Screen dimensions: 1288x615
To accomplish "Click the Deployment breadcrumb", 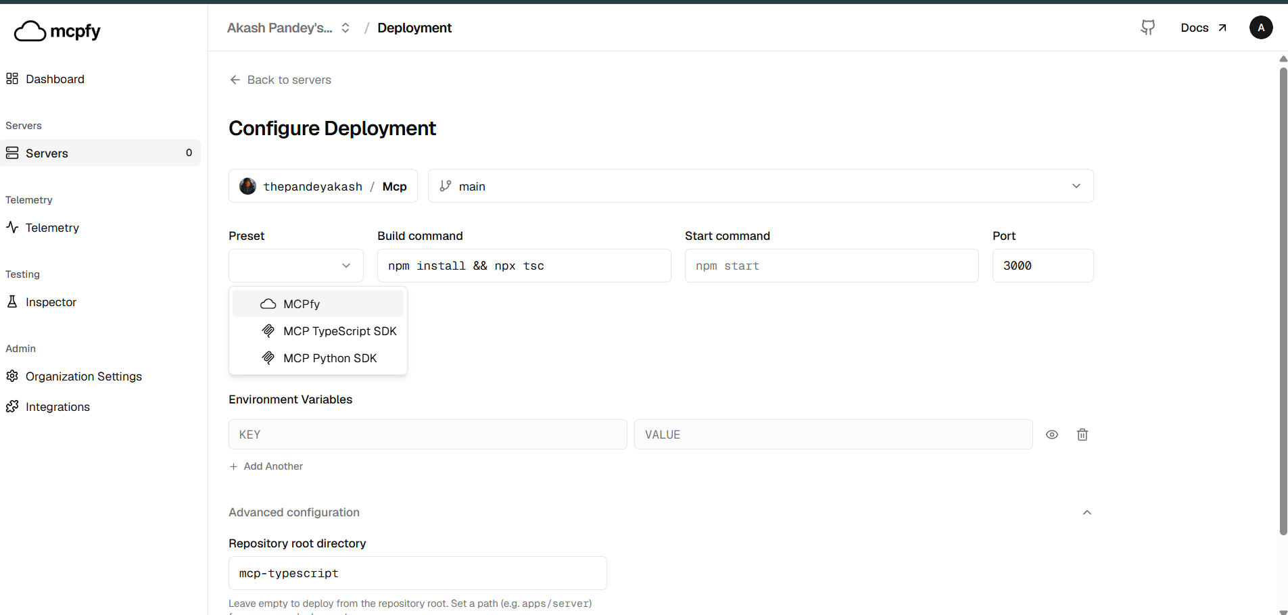I will point(414,28).
